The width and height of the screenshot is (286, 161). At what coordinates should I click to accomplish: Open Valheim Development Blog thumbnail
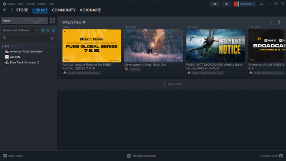pos(154,46)
